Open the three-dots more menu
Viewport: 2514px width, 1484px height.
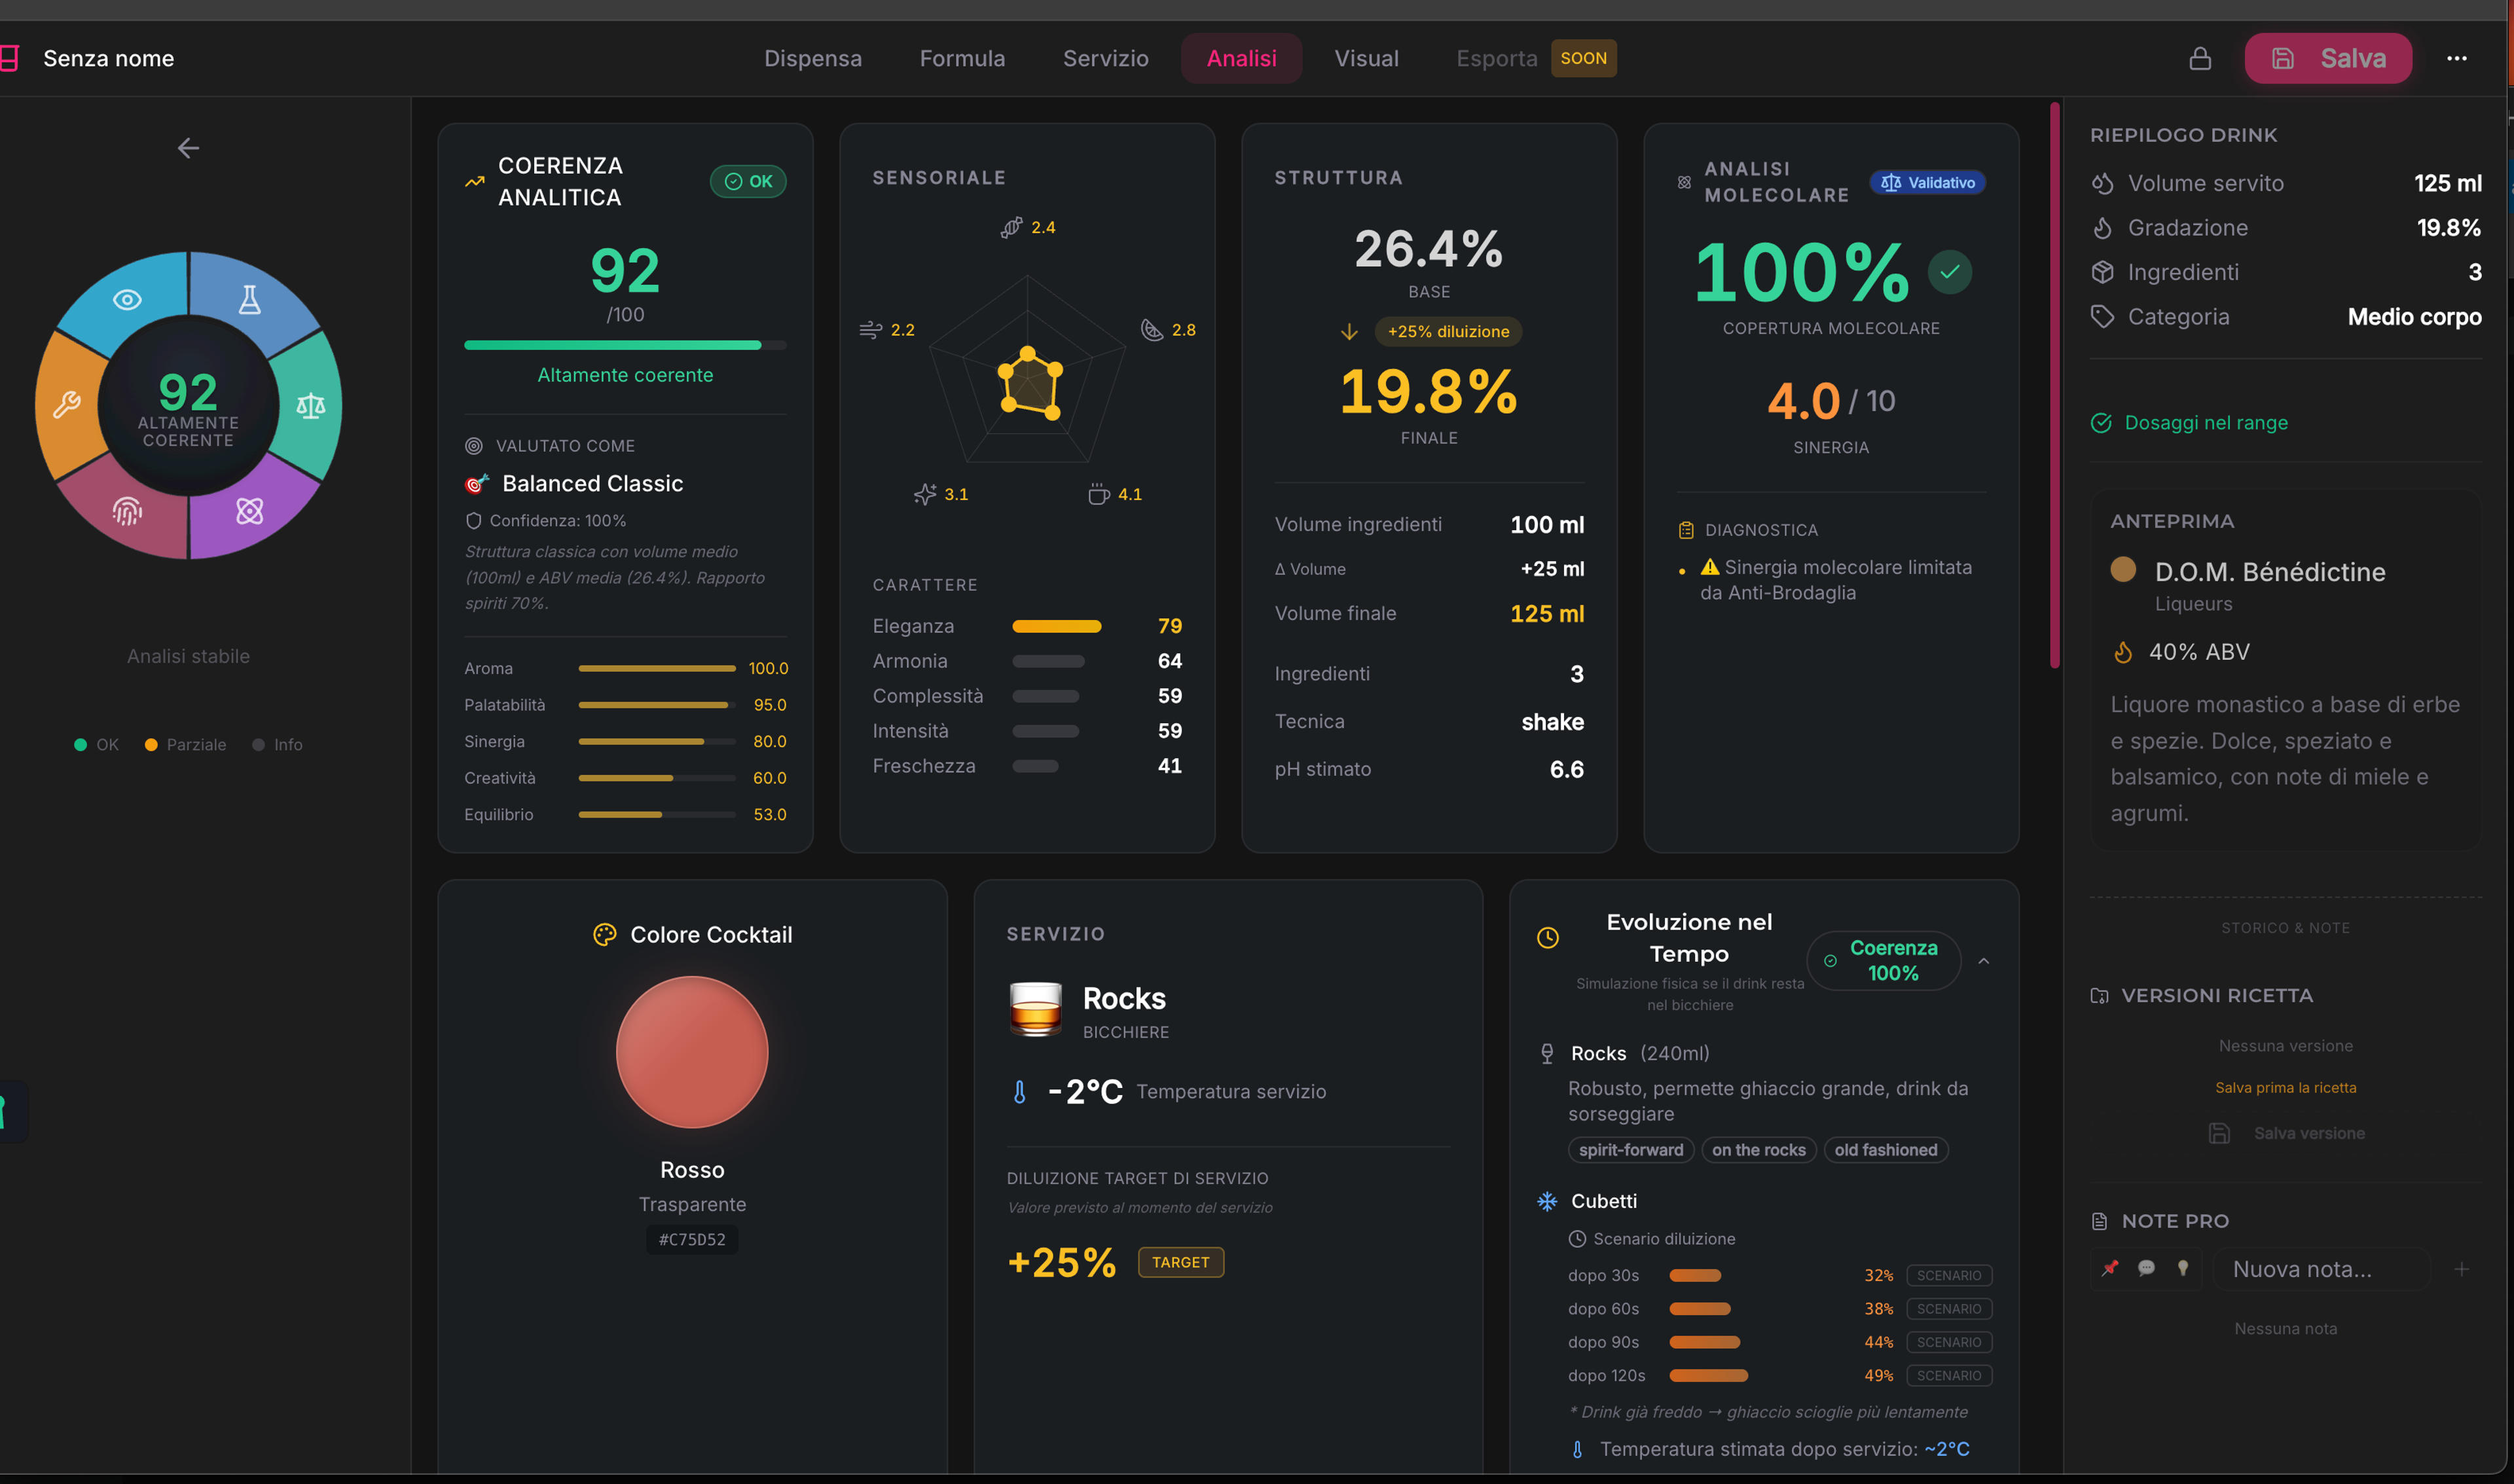(x=2456, y=58)
